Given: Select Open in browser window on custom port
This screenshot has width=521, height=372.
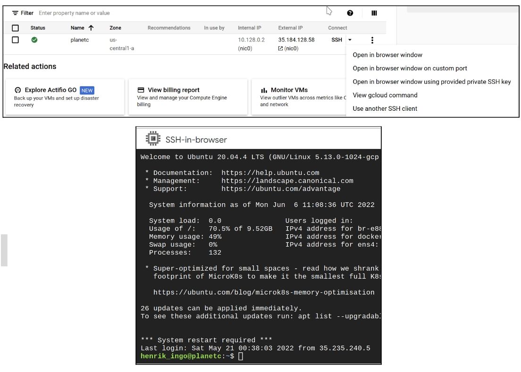Looking at the screenshot, I should [x=410, y=68].
